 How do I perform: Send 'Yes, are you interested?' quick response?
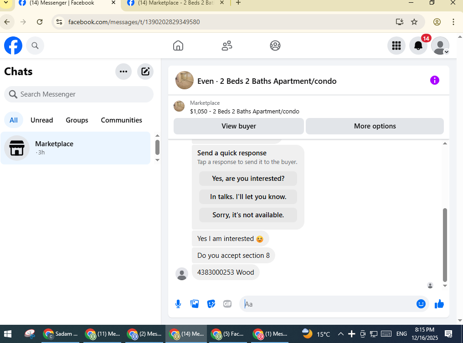248,179
